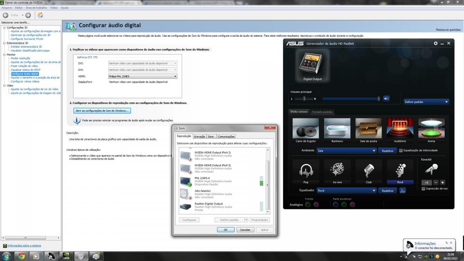Click Redefinir next to Ambiente
The image size is (464, 261).
387,150
